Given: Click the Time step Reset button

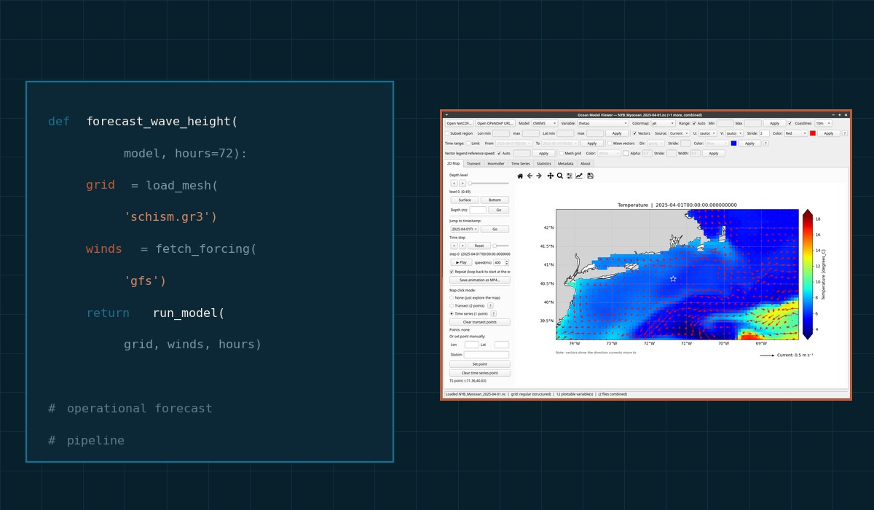Looking at the screenshot, I should point(479,246).
